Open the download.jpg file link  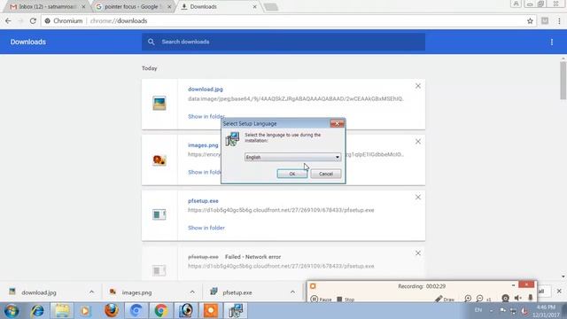(205, 89)
